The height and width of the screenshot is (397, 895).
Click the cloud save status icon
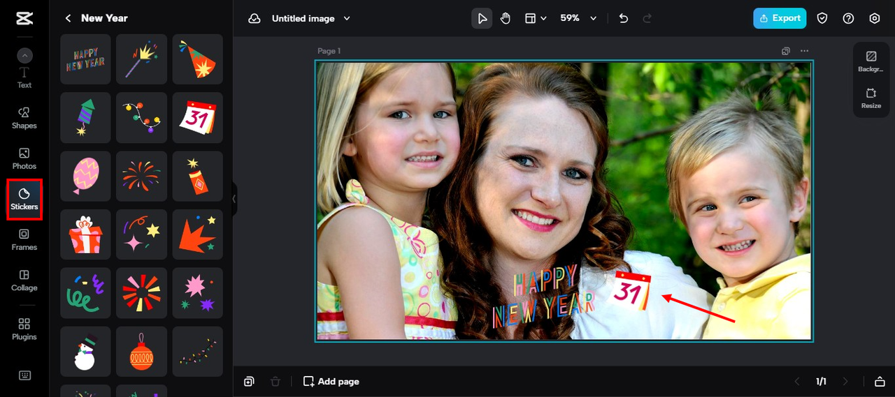click(255, 18)
